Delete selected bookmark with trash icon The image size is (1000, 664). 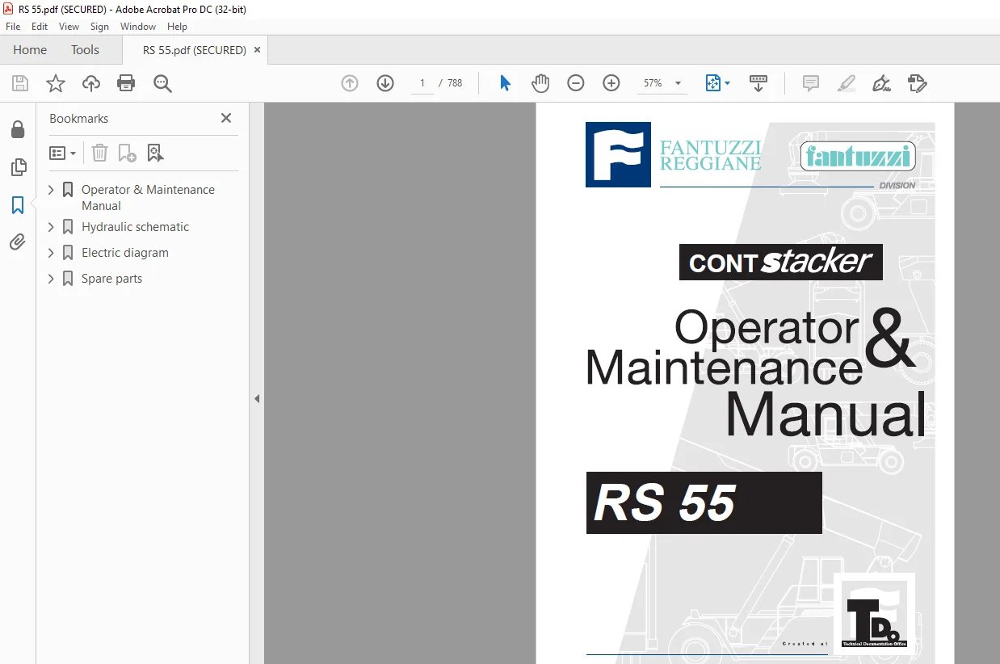99,153
